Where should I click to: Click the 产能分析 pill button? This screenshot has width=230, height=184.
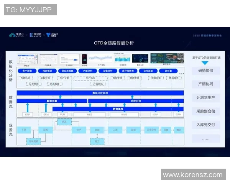[87, 71]
